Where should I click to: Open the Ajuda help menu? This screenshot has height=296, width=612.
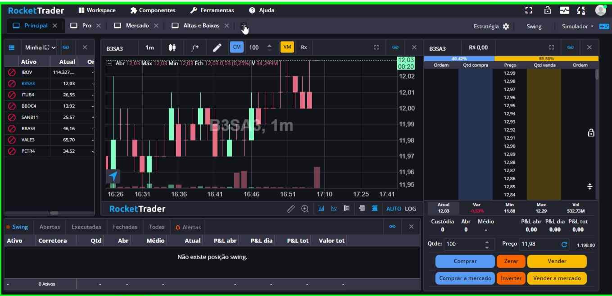(261, 10)
